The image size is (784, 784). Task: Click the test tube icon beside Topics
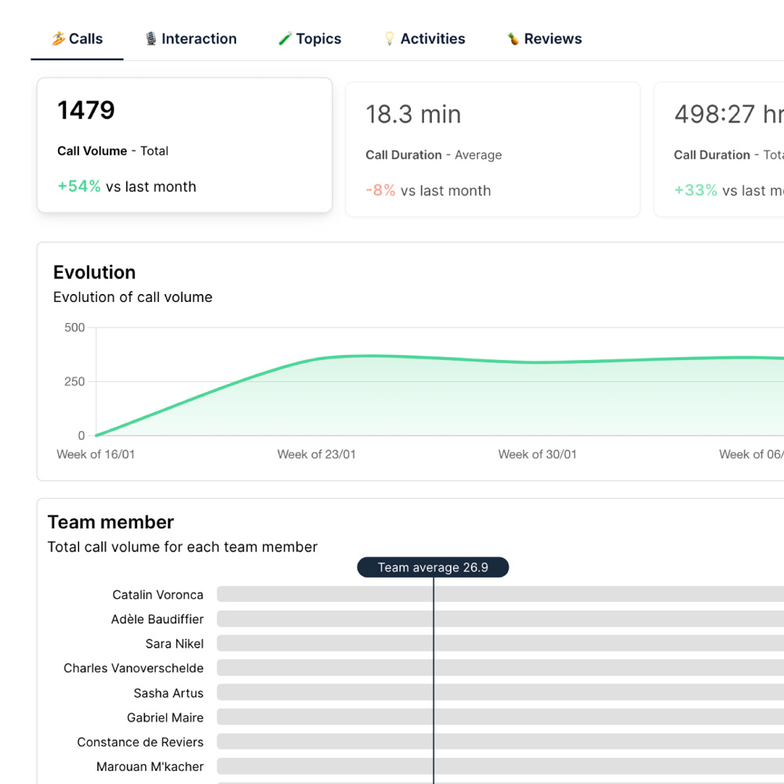(x=285, y=38)
